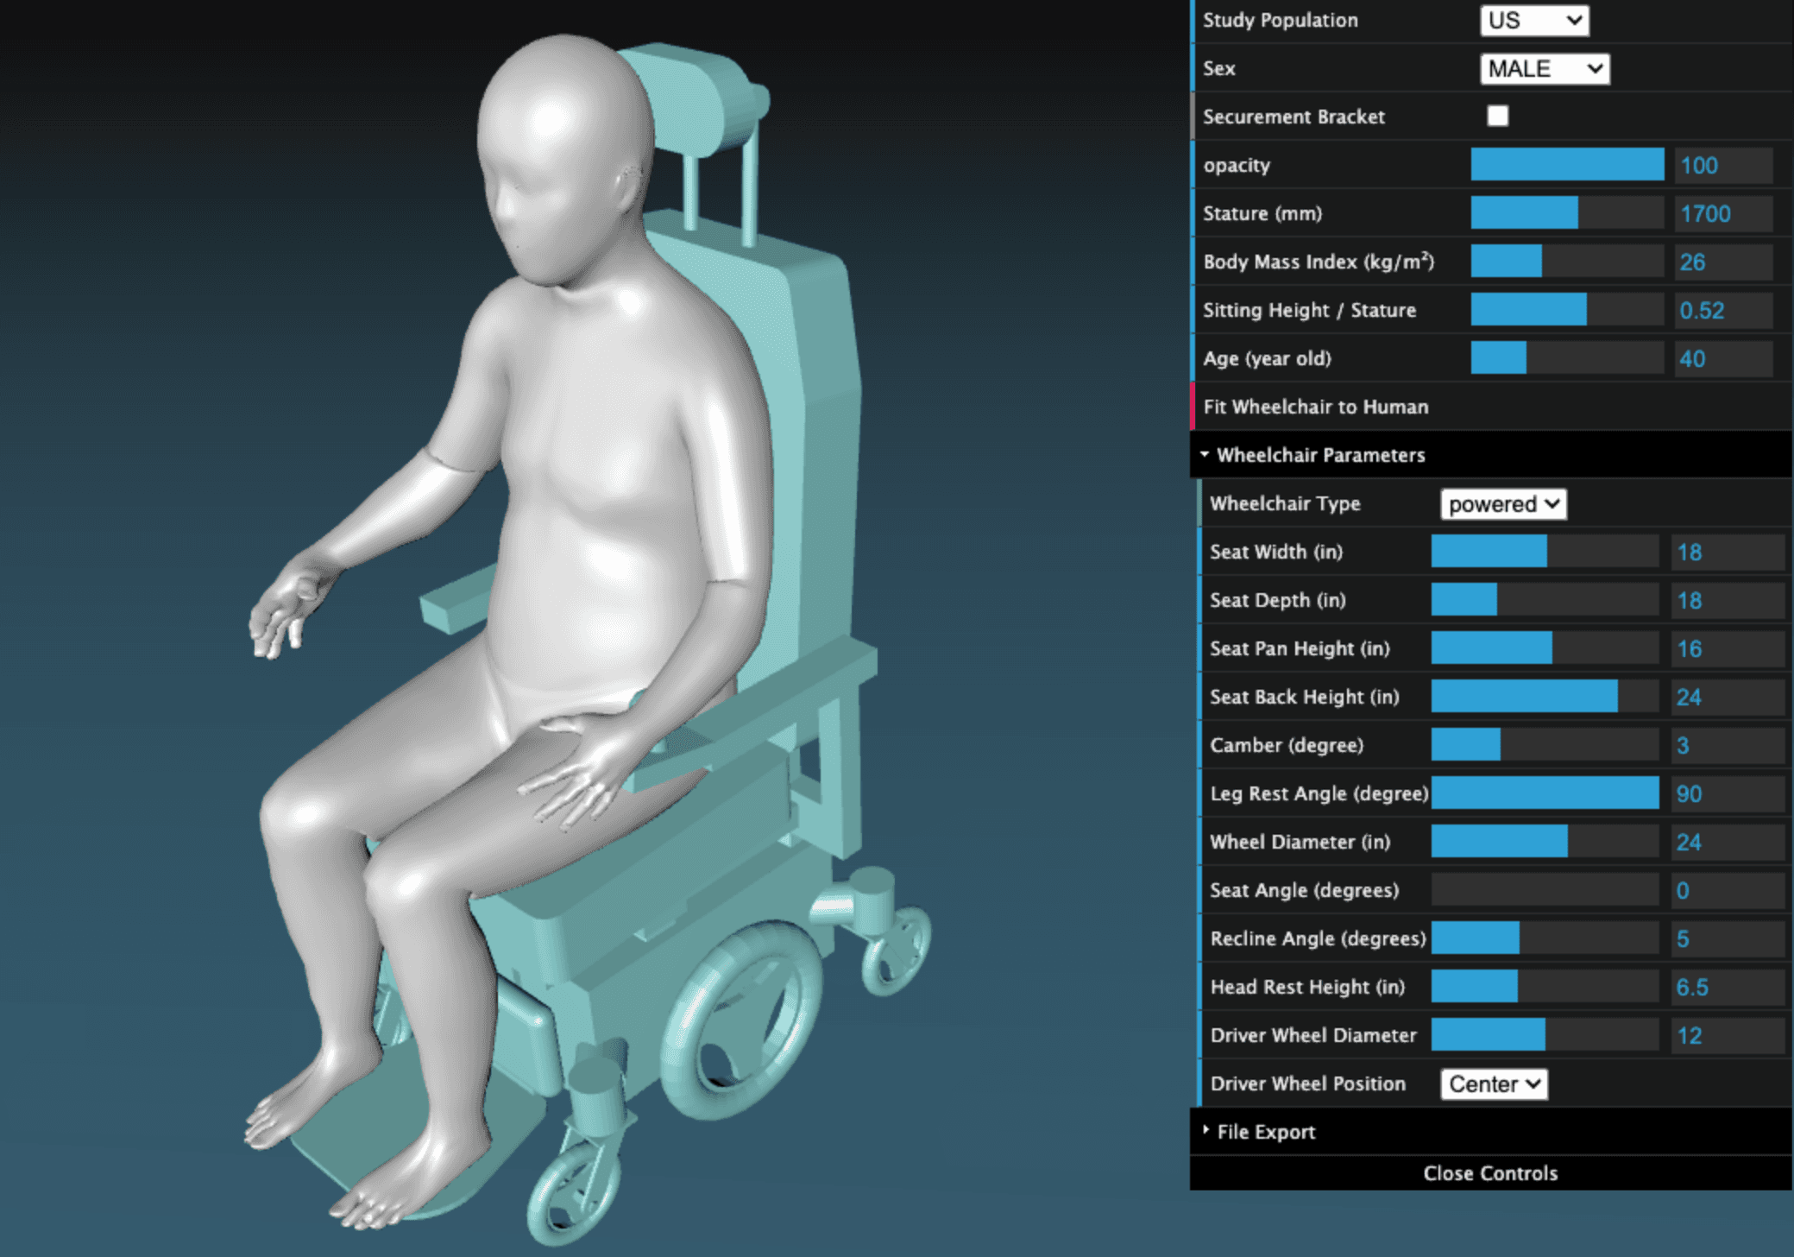Image resolution: width=1794 pixels, height=1257 pixels.
Task: Click the Close Controls button
Action: click(x=1489, y=1172)
